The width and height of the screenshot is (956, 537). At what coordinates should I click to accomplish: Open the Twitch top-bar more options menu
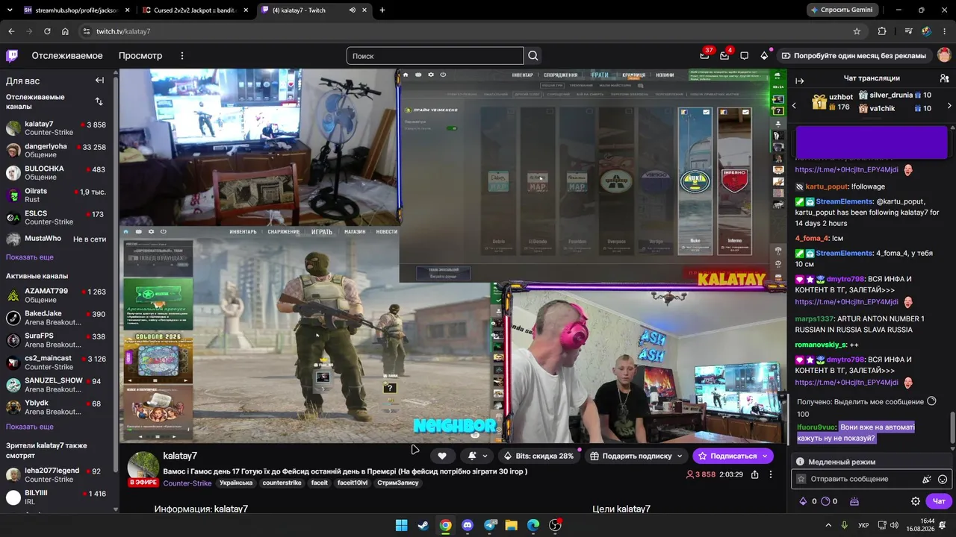tap(181, 56)
